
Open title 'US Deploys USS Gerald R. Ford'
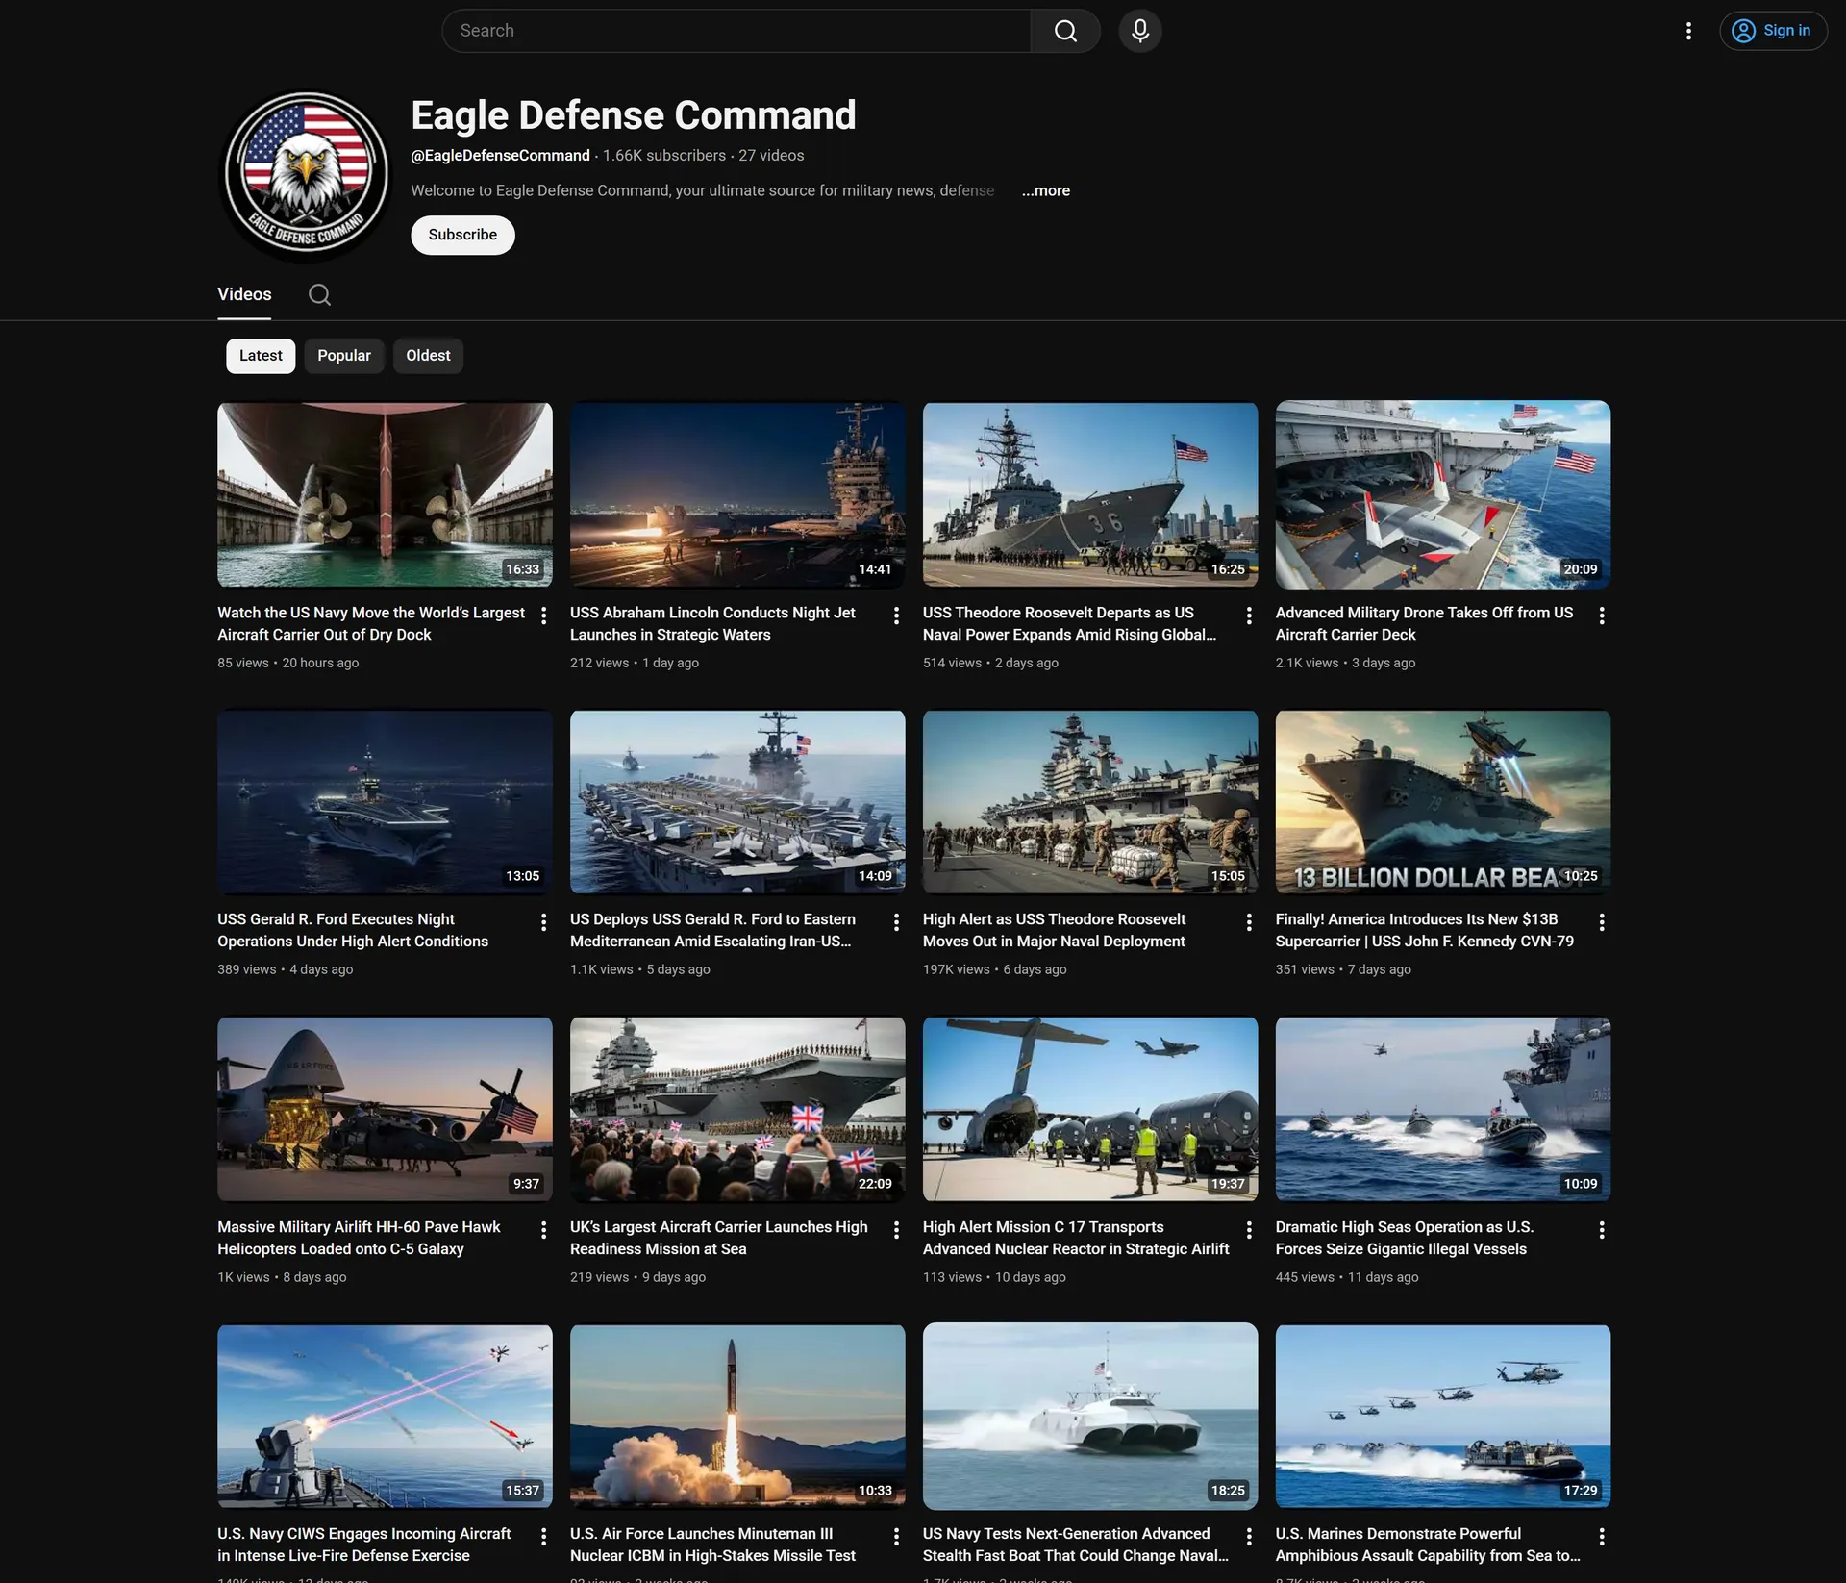pyautogui.click(x=712, y=930)
